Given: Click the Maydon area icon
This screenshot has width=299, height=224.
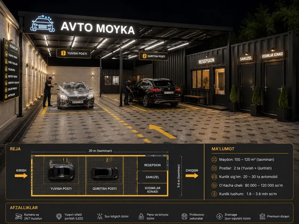Looking at the screenshot, I should pos(214,159).
